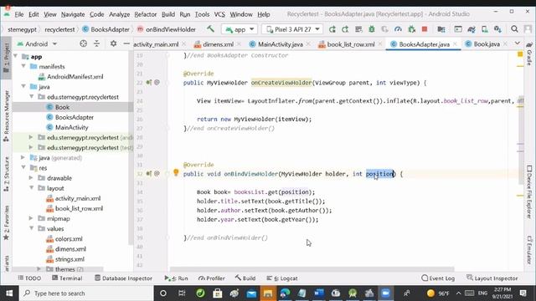
Task: Expand the edu.stemegypt.recyclertest androidTest package
Action: tap(31, 137)
